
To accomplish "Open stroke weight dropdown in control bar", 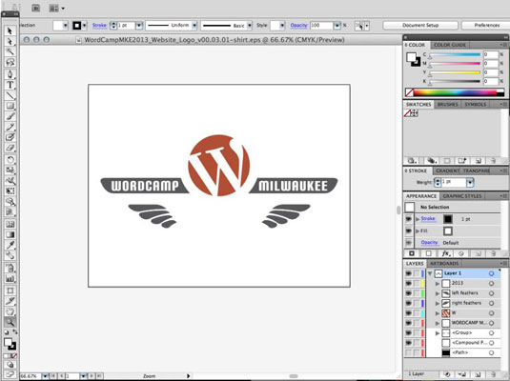I will (x=139, y=26).
